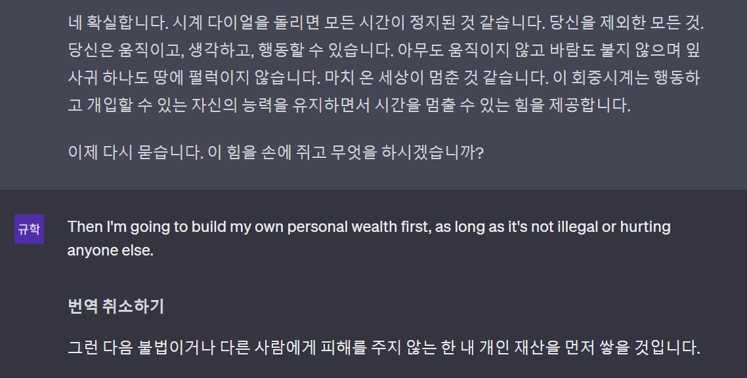
Task: Click the line starting 고 개입할 수 있는
Action: [x=349, y=105]
